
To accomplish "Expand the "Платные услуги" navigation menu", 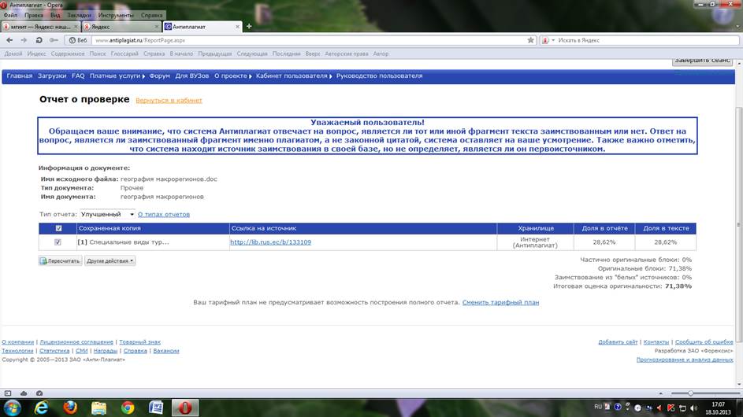I will click(x=117, y=76).
